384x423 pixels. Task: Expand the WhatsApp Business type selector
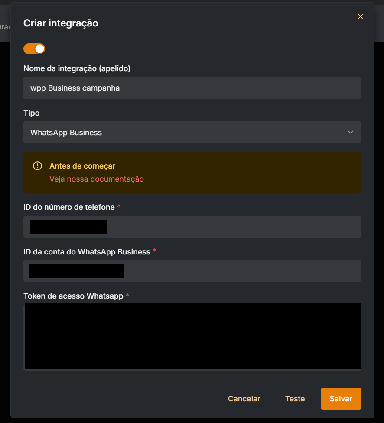[x=192, y=132]
